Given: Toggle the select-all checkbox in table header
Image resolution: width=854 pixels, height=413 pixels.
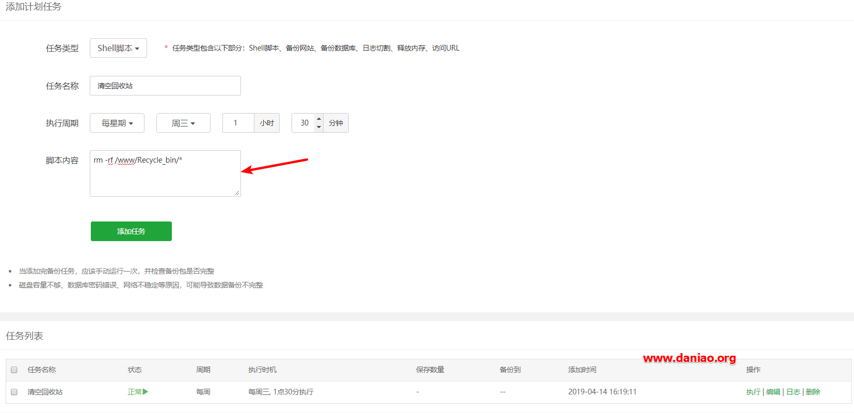Looking at the screenshot, I should click(x=14, y=370).
